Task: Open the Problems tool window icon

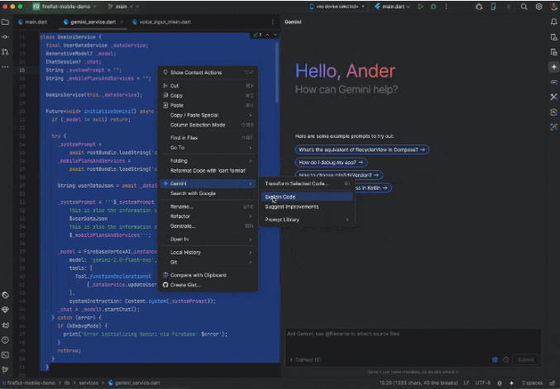Action: 5,340
